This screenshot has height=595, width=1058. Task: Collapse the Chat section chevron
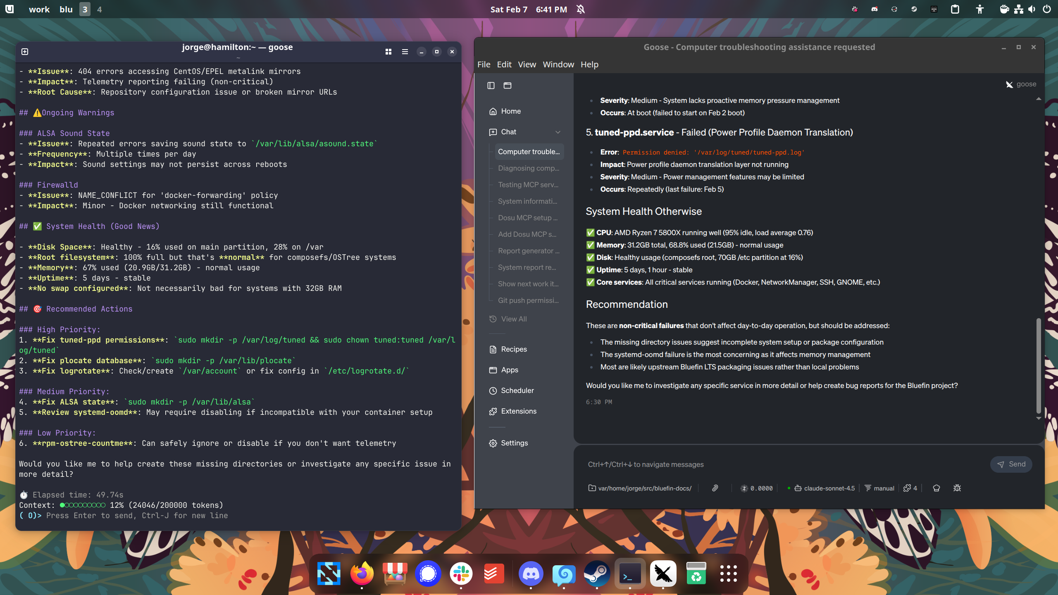pos(558,132)
